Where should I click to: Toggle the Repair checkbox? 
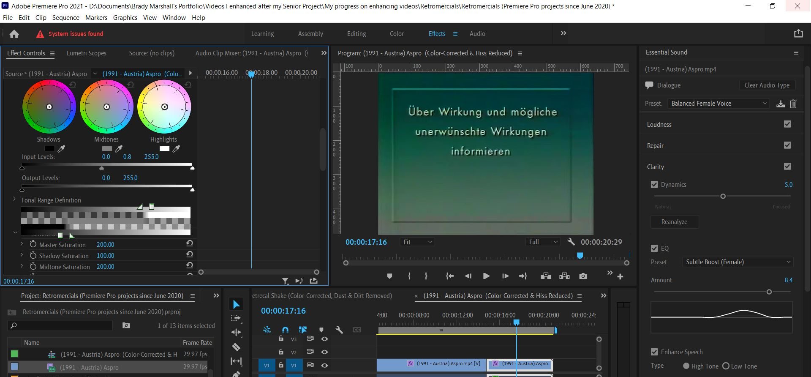[x=787, y=145]
